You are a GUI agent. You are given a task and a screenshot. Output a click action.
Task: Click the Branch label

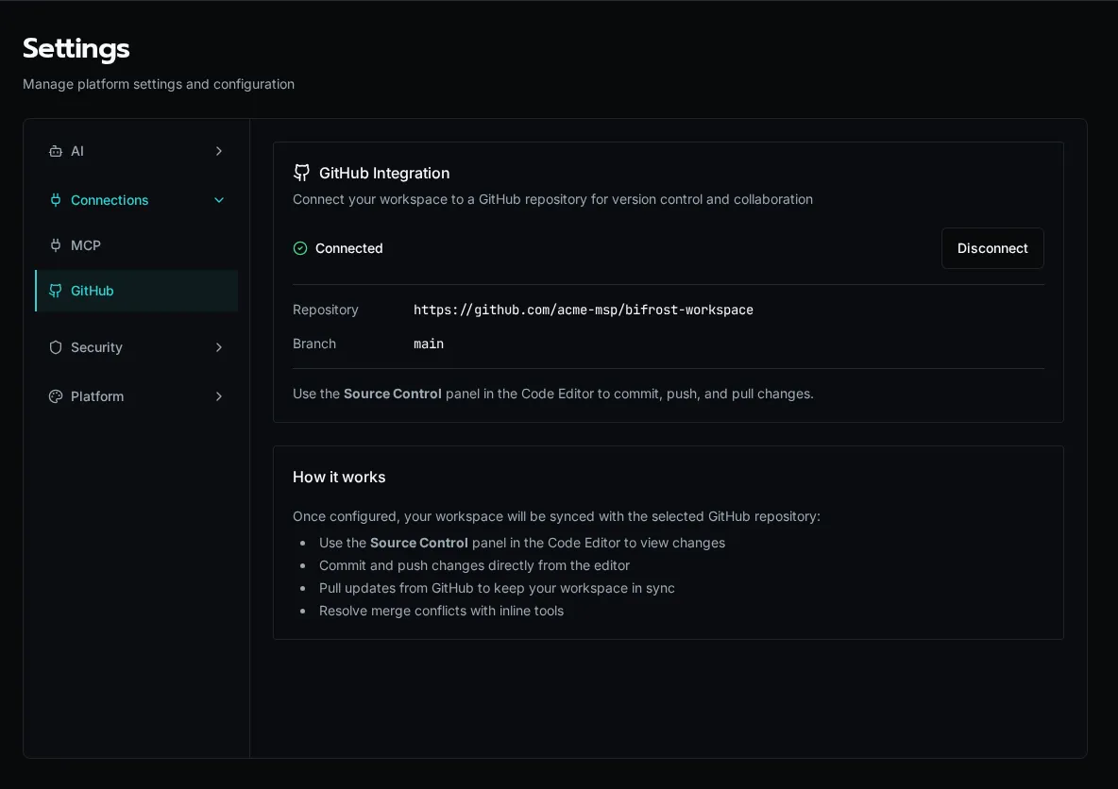tap(314, 344)
